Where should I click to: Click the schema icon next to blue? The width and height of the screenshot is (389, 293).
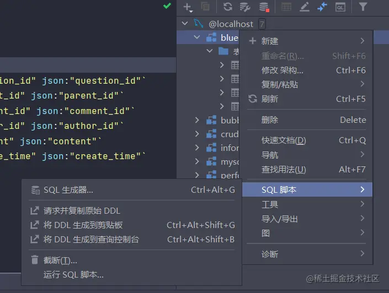211,37
